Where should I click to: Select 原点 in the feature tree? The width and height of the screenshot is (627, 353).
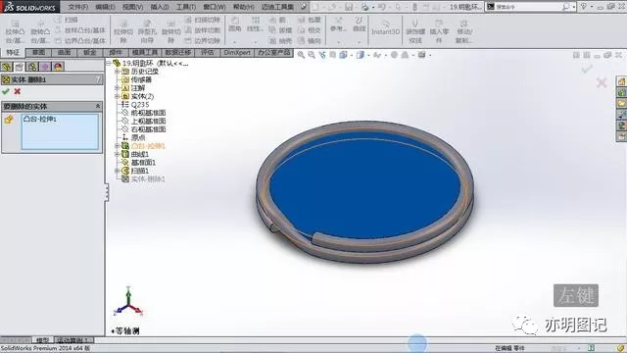point(138,137)
